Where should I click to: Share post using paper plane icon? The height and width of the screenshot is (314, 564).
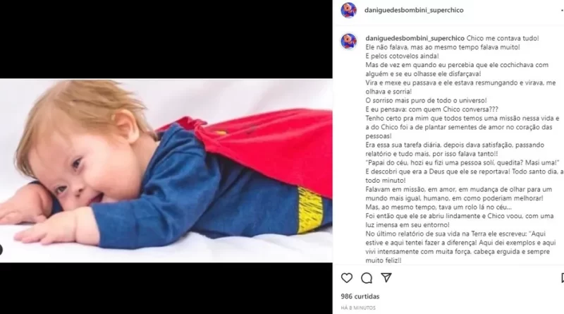pyautogui.click(x=386, y=277)
